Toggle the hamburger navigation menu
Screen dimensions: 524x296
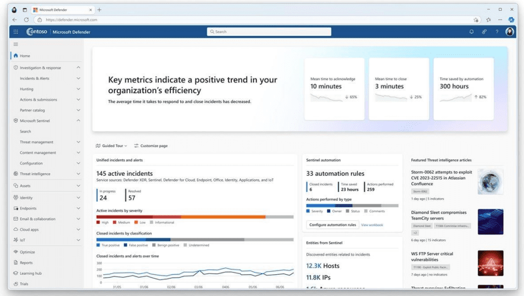(16, 44)
